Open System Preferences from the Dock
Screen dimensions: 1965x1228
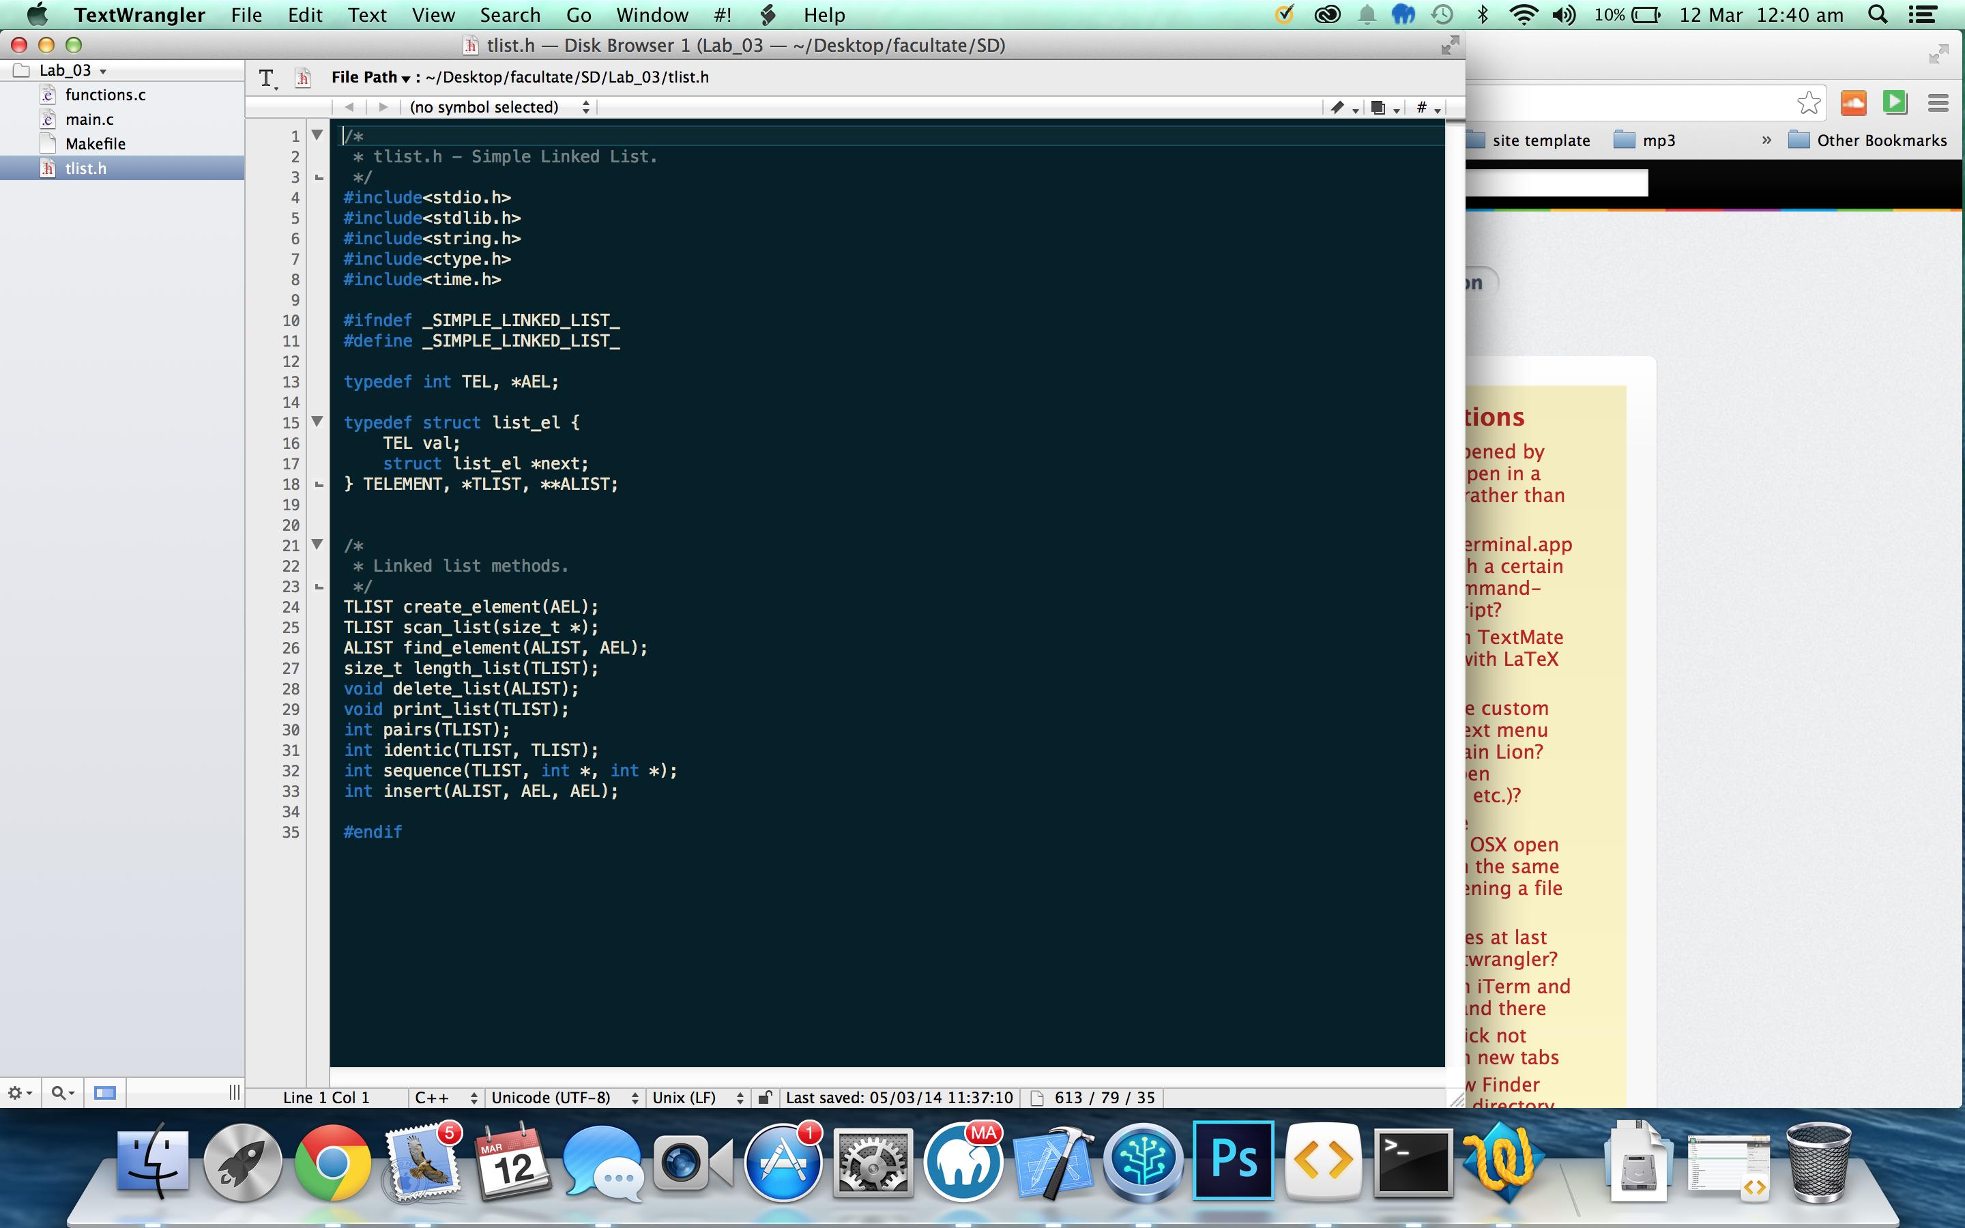[873, 1163]
